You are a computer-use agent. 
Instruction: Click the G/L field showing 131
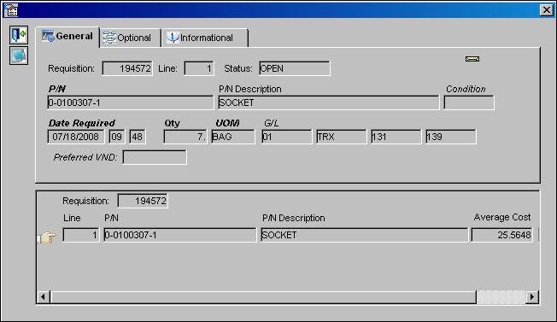click(396, 137)
